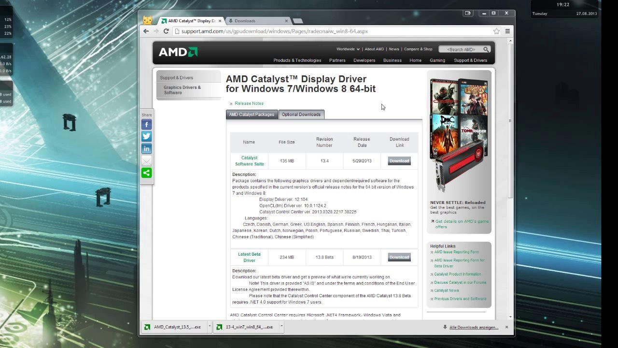Go back with the browser back arrow
Viewport: 618px width, 348px height.
[x=146, y=31]
